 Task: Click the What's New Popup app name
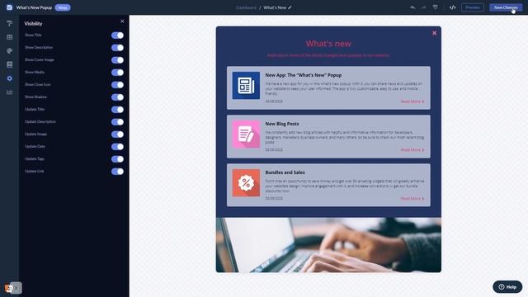point(34,7)
